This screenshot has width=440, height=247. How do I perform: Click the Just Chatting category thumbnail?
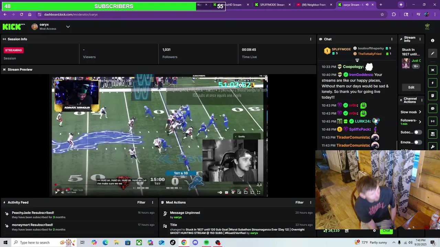406,63
